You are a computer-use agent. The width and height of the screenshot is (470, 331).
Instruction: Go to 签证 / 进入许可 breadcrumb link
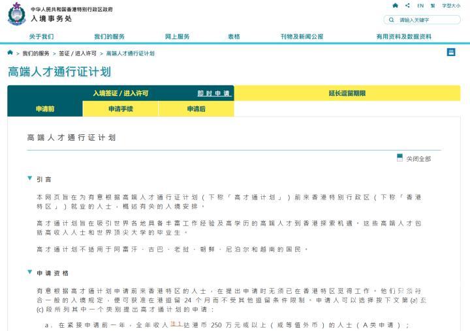pyautogui.click(x=78, y=53)
